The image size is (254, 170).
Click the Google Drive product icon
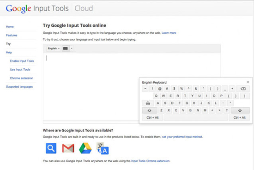[x=85, y=148]
